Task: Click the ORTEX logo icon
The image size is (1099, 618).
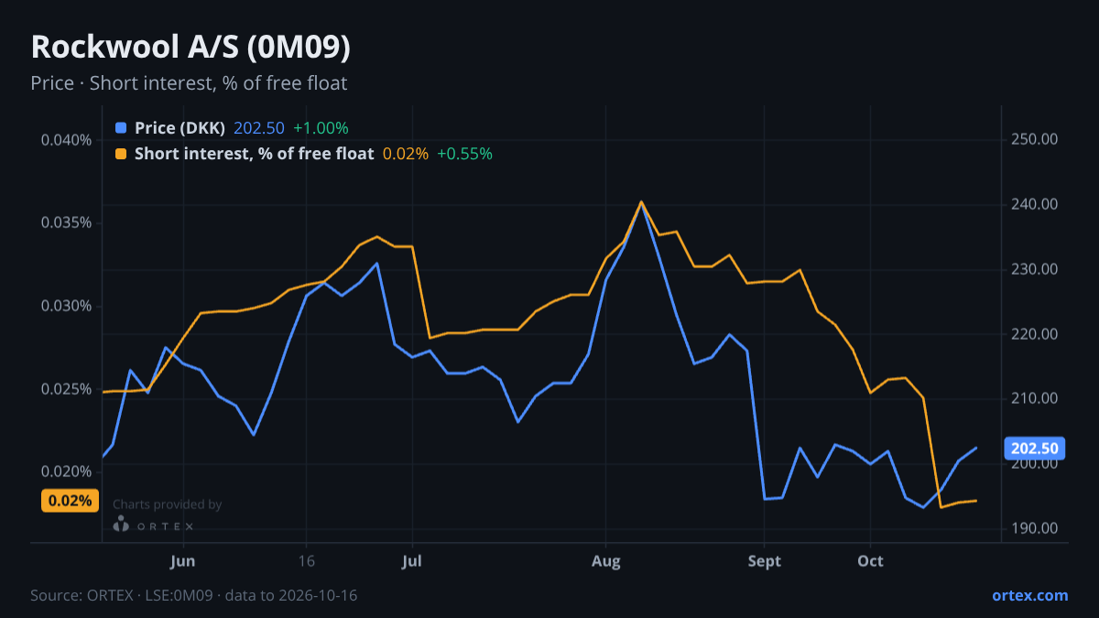Action: (121, 525)
